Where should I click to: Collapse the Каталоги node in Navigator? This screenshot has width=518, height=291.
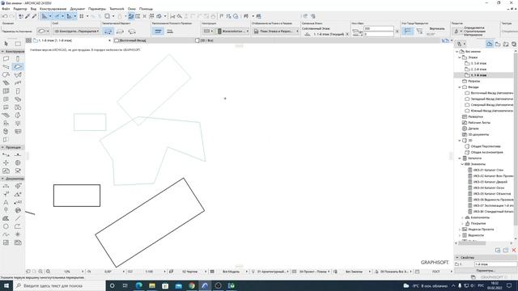[x=460, y=158]
